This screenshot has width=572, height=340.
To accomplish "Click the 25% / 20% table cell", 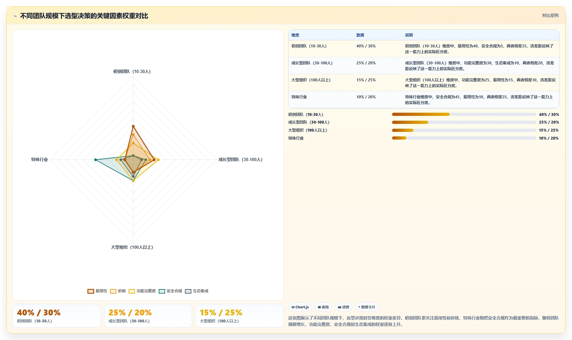I will click(x=366, y=63).
